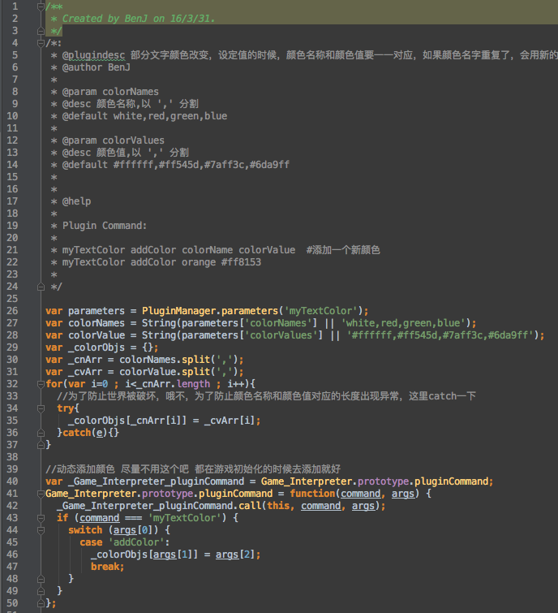Screen dimensions: 558x613
Task: Click Chinese comment on line 39
Action: (193, 469)
